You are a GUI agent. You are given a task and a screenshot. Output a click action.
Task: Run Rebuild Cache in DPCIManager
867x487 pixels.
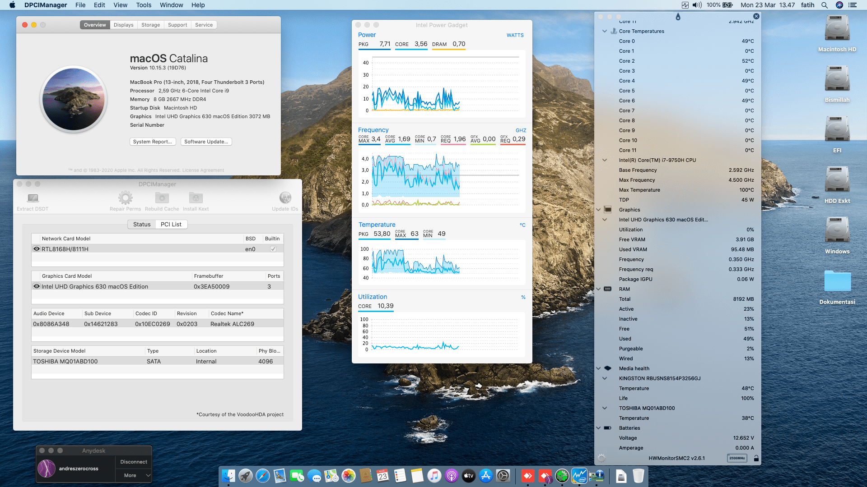click(x=162, y=197)
